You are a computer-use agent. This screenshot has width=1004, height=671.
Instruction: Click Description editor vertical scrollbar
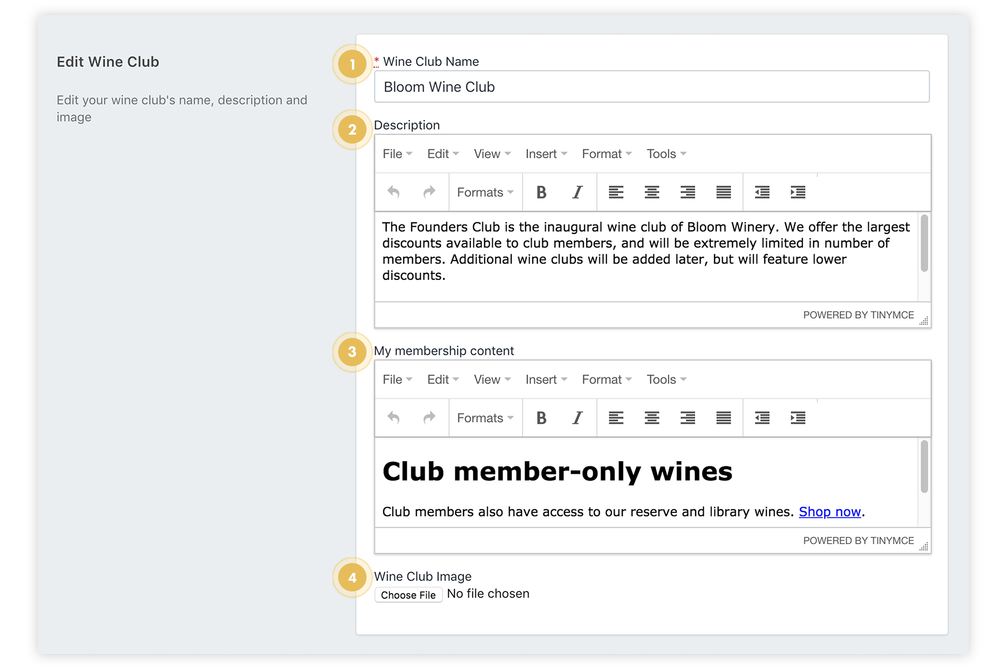point(924,244)
